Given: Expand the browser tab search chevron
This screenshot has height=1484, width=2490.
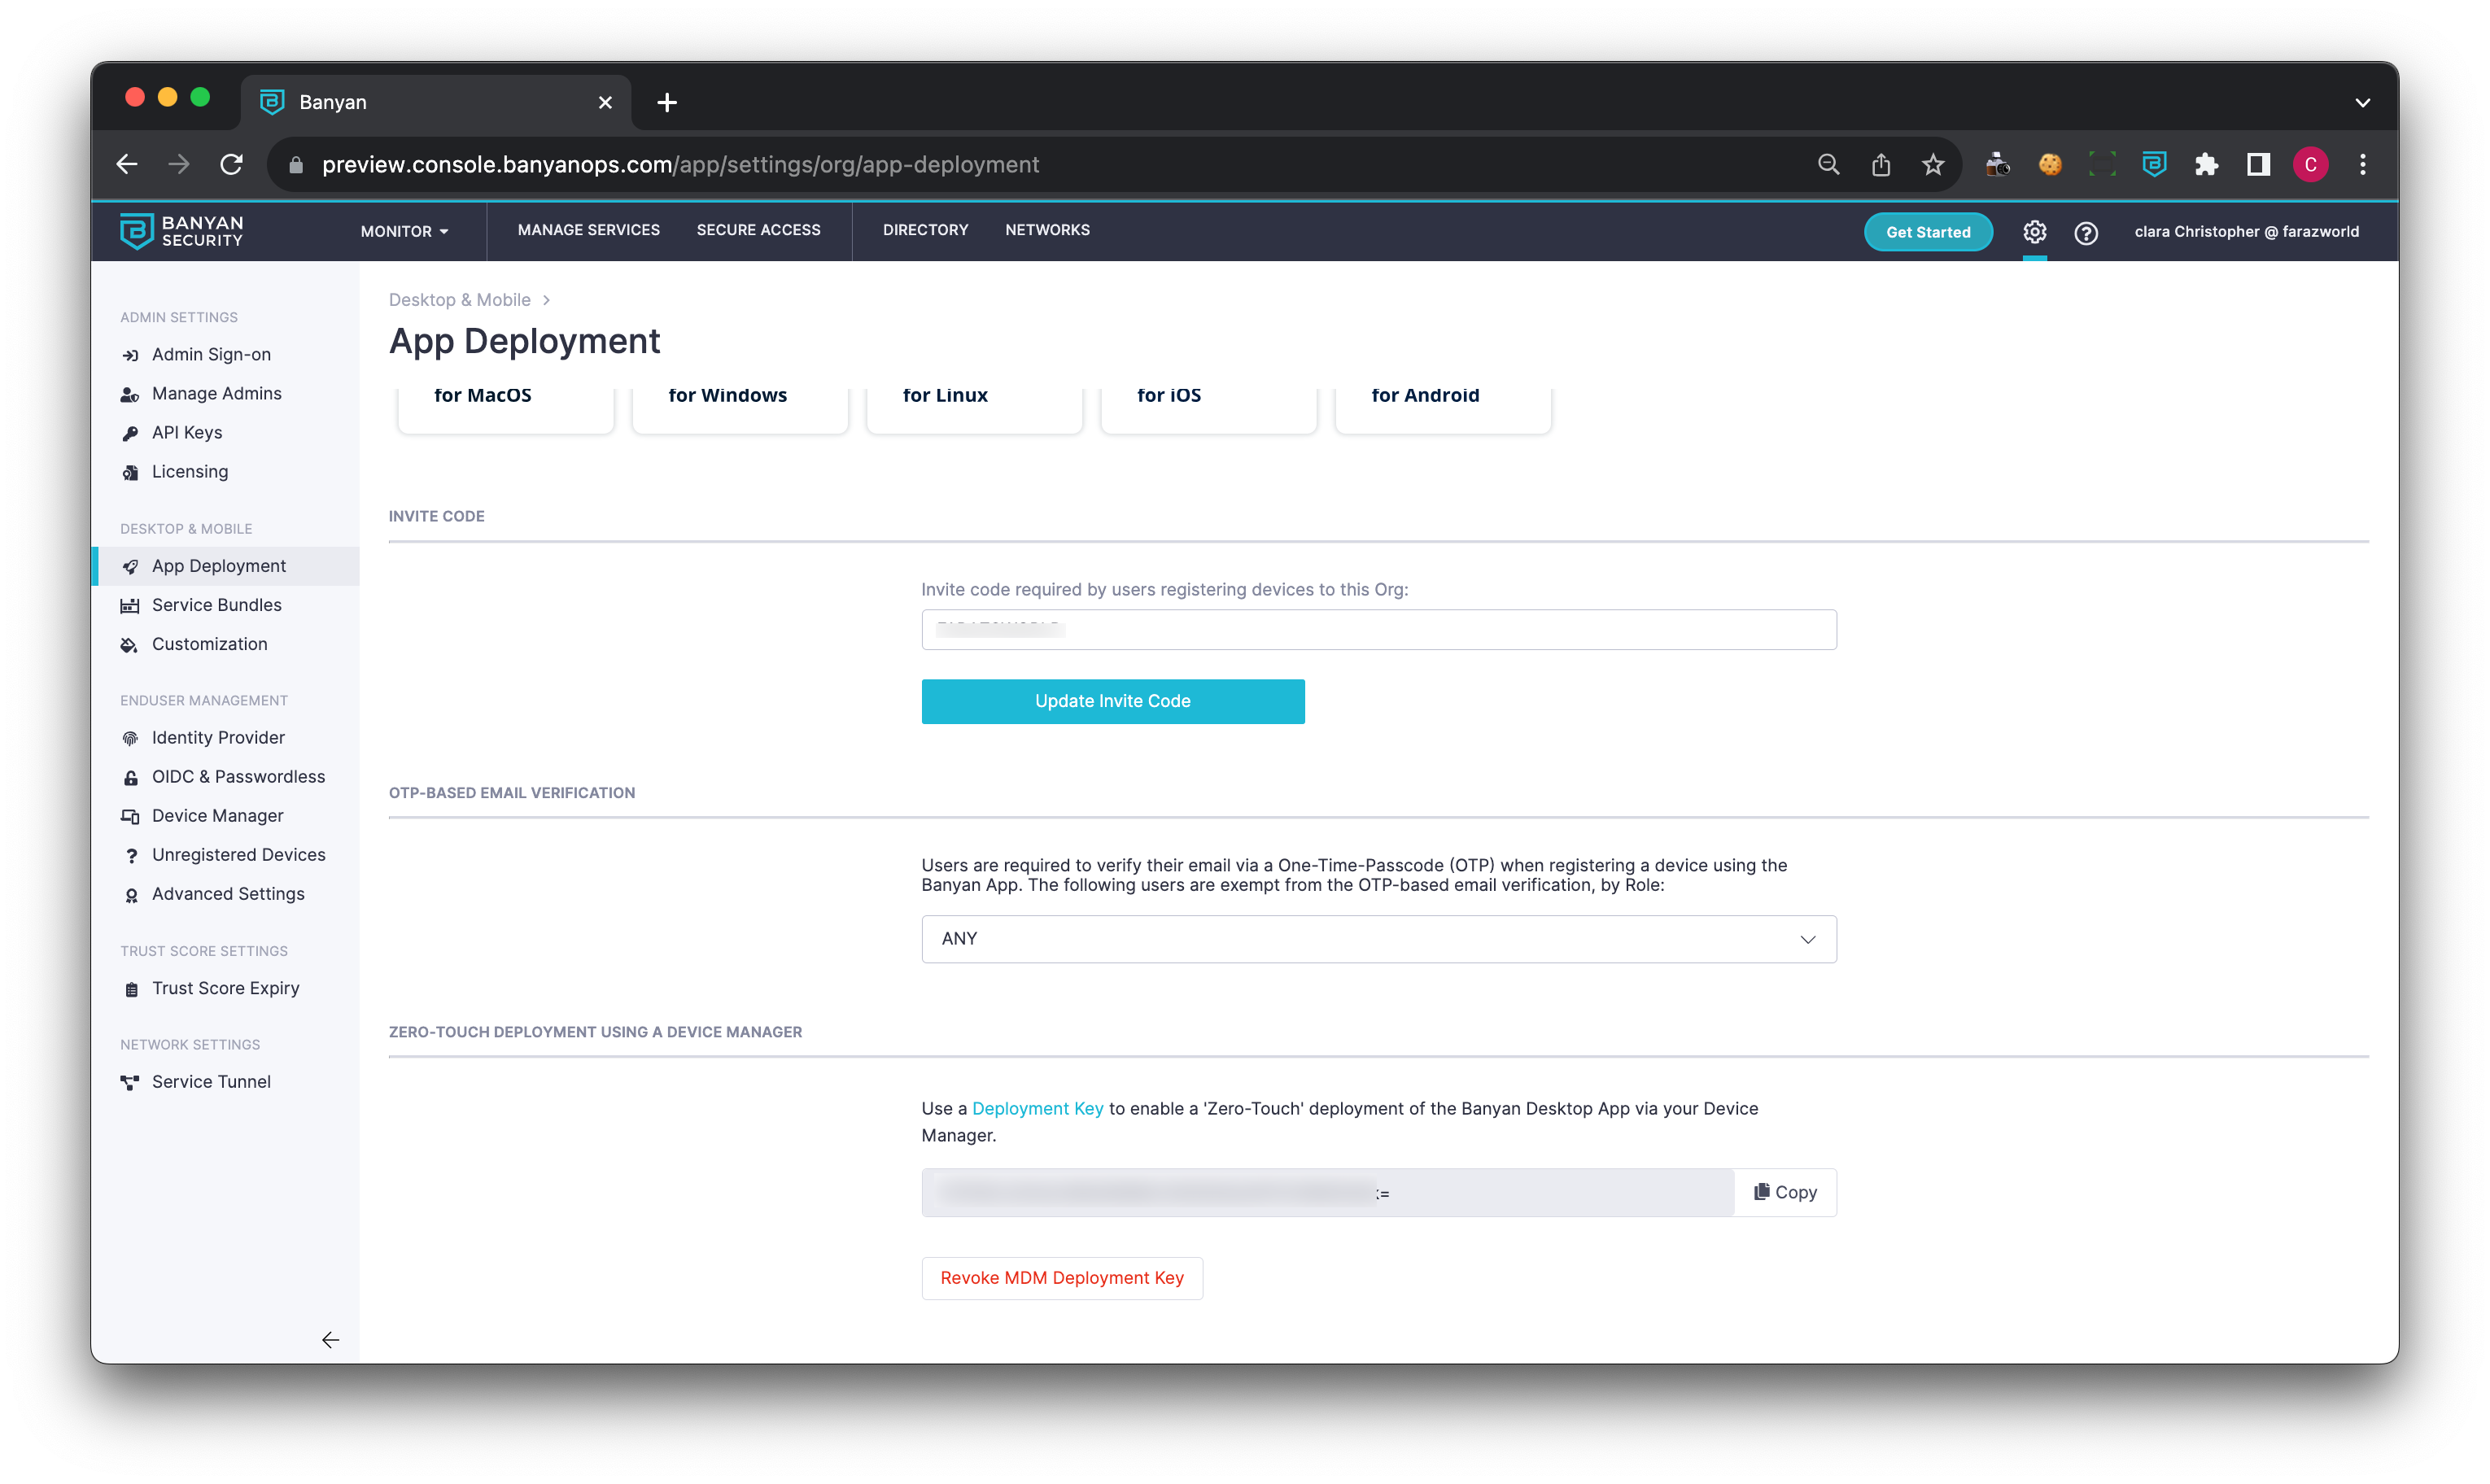Looking at the screenshot, I should [2362, 102].
